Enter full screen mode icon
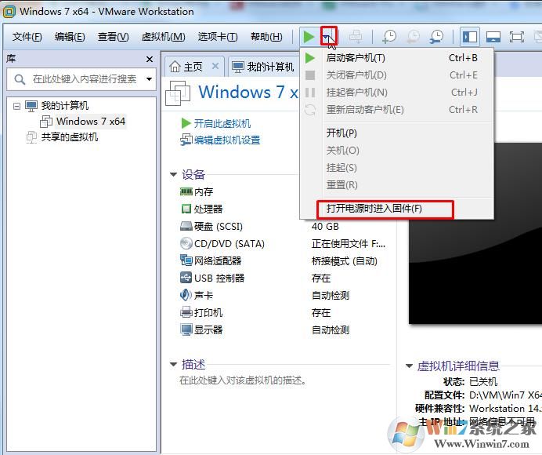 517,37
